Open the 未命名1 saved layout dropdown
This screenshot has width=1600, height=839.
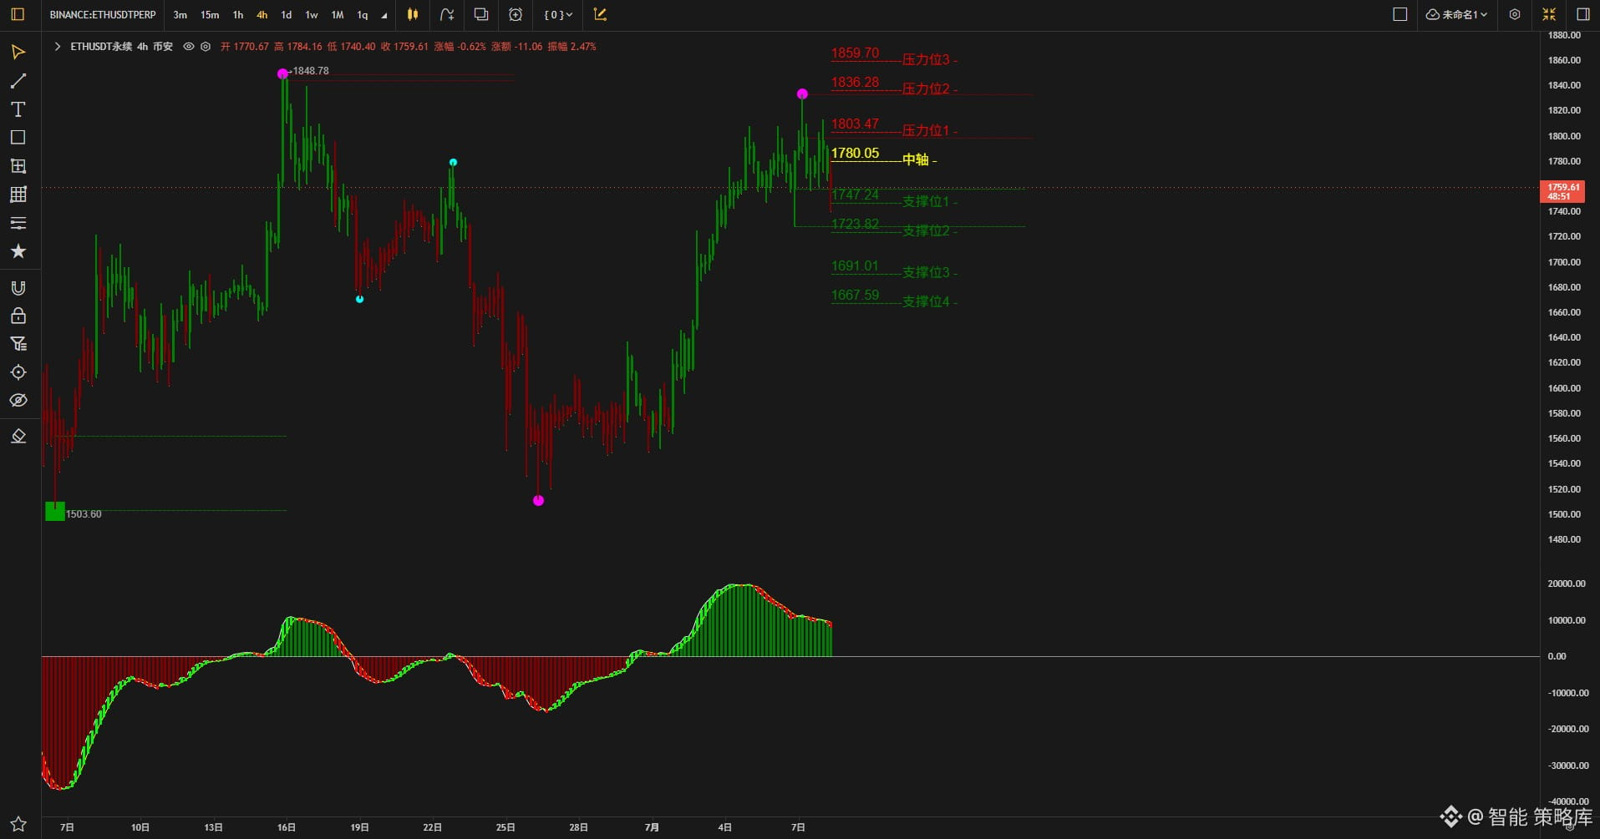pos(1456,14)
